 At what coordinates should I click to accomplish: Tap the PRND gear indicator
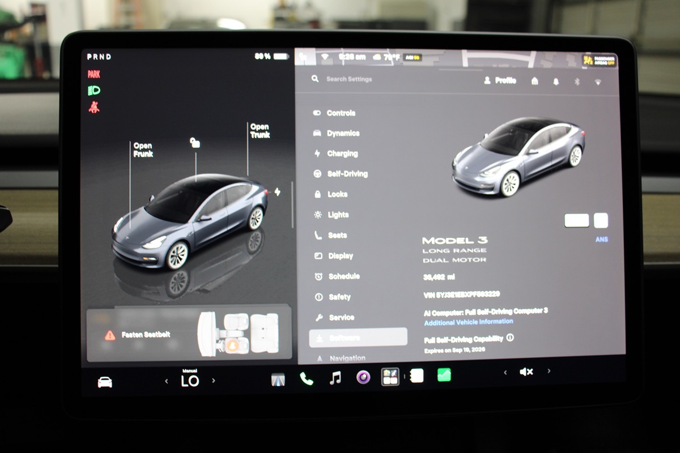click(99, 57)
